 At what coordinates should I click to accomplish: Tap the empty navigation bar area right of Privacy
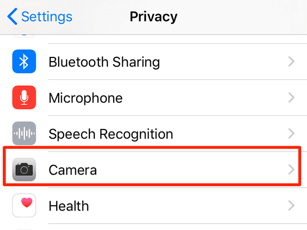tap(244, 17)
